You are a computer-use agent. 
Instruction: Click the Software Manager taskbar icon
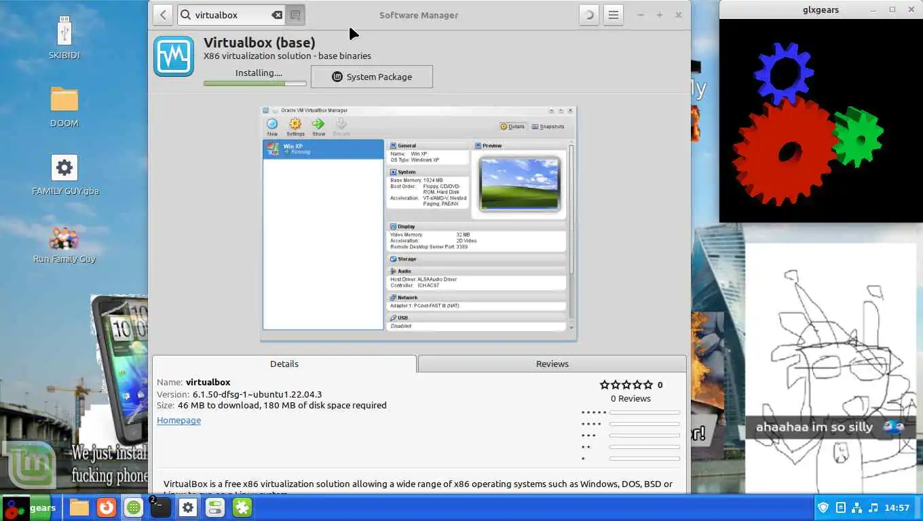click(134, 507)
